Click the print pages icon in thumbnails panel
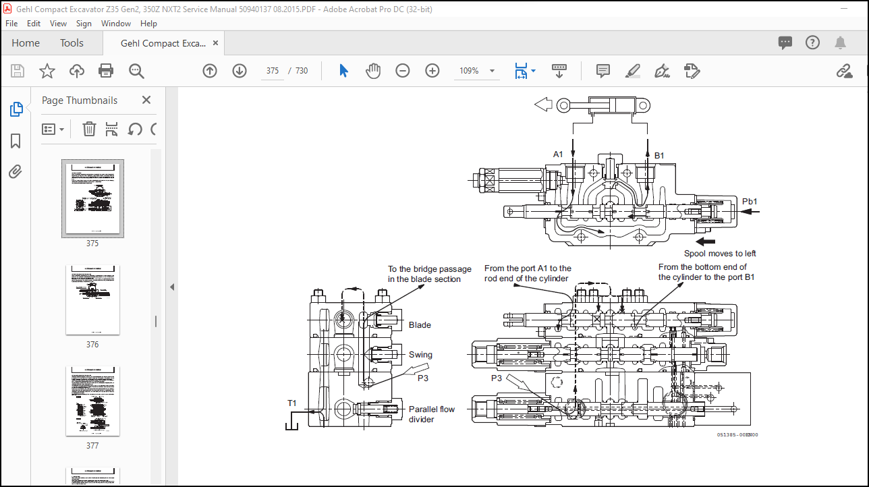 pyautogui.click(x=112, y=129)
